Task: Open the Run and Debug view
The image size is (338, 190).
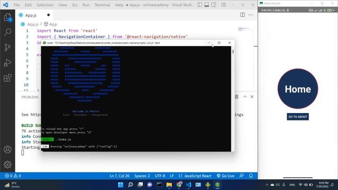Action: pos(7,63)
